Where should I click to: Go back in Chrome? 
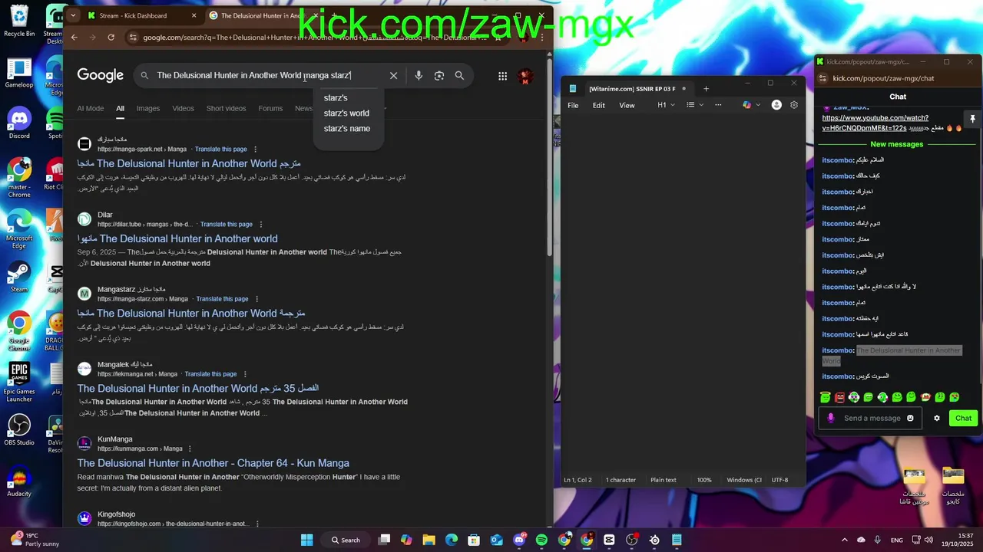point(74,37)
